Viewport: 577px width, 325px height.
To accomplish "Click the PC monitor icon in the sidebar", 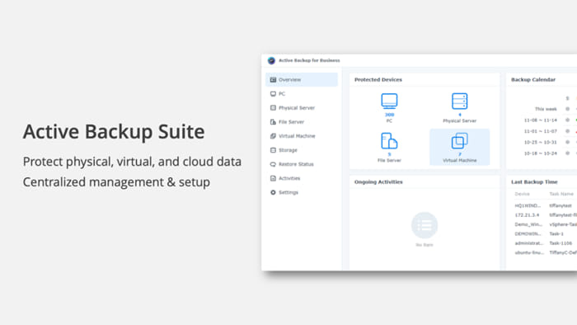I will point(273,94).
